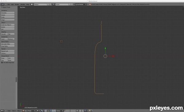The height and width of the screenshot is (112, 184).
Task: Click the Duplicate Objects button
Action: (x=8, y=25)
